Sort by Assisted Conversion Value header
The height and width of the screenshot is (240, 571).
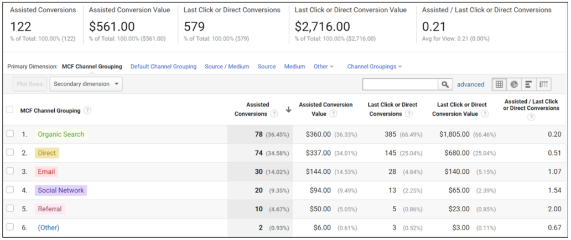325,109
